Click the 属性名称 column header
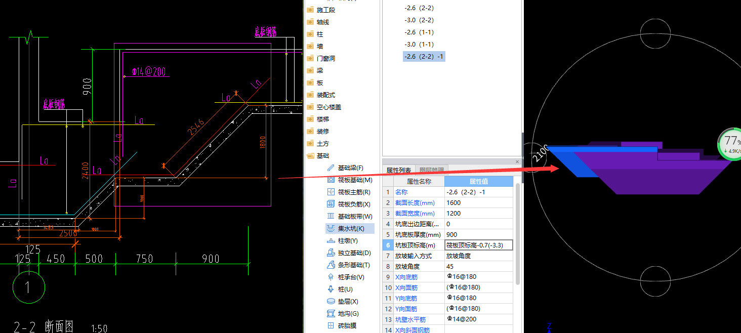741x333 pixels. coord(419,181)
